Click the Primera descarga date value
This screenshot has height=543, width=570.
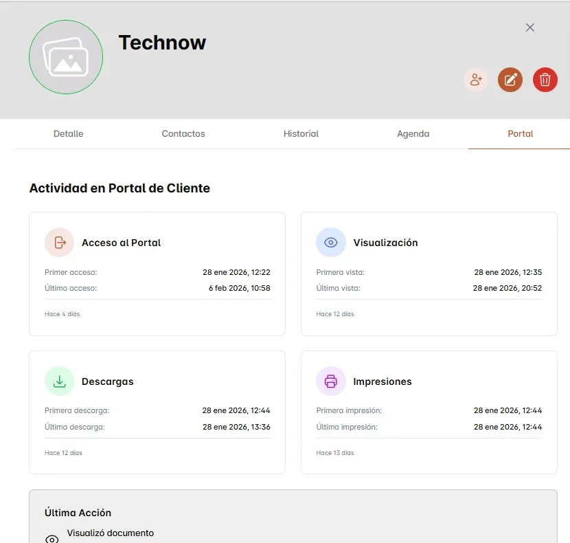pyautogui.click(x=236, y=410)
